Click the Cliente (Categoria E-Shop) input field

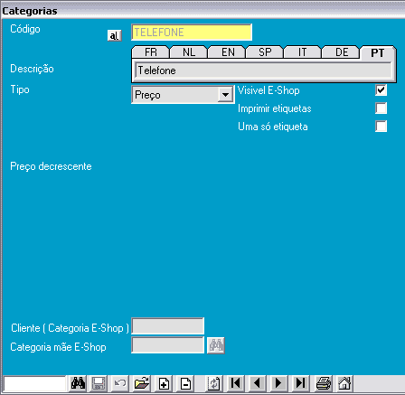pyautogui.click(x=168, y=326)
